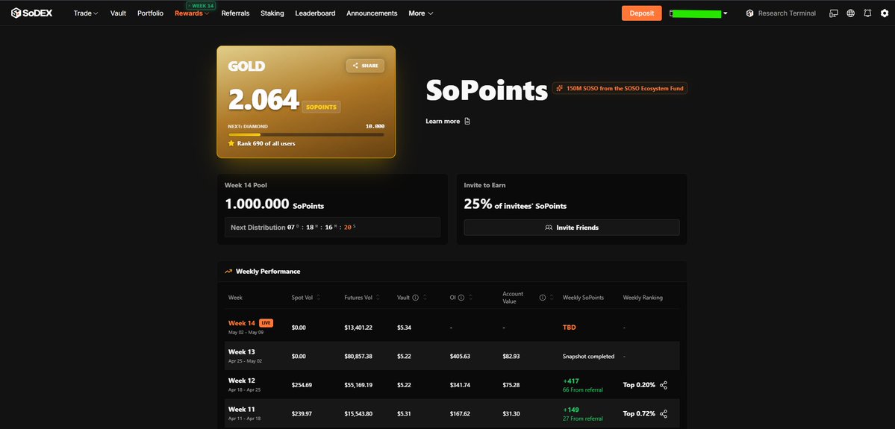Image resolution: width=895 pixels, height=429 pixels.
Task: Click the Week 12 row label
Action: (x=241, y=381)
